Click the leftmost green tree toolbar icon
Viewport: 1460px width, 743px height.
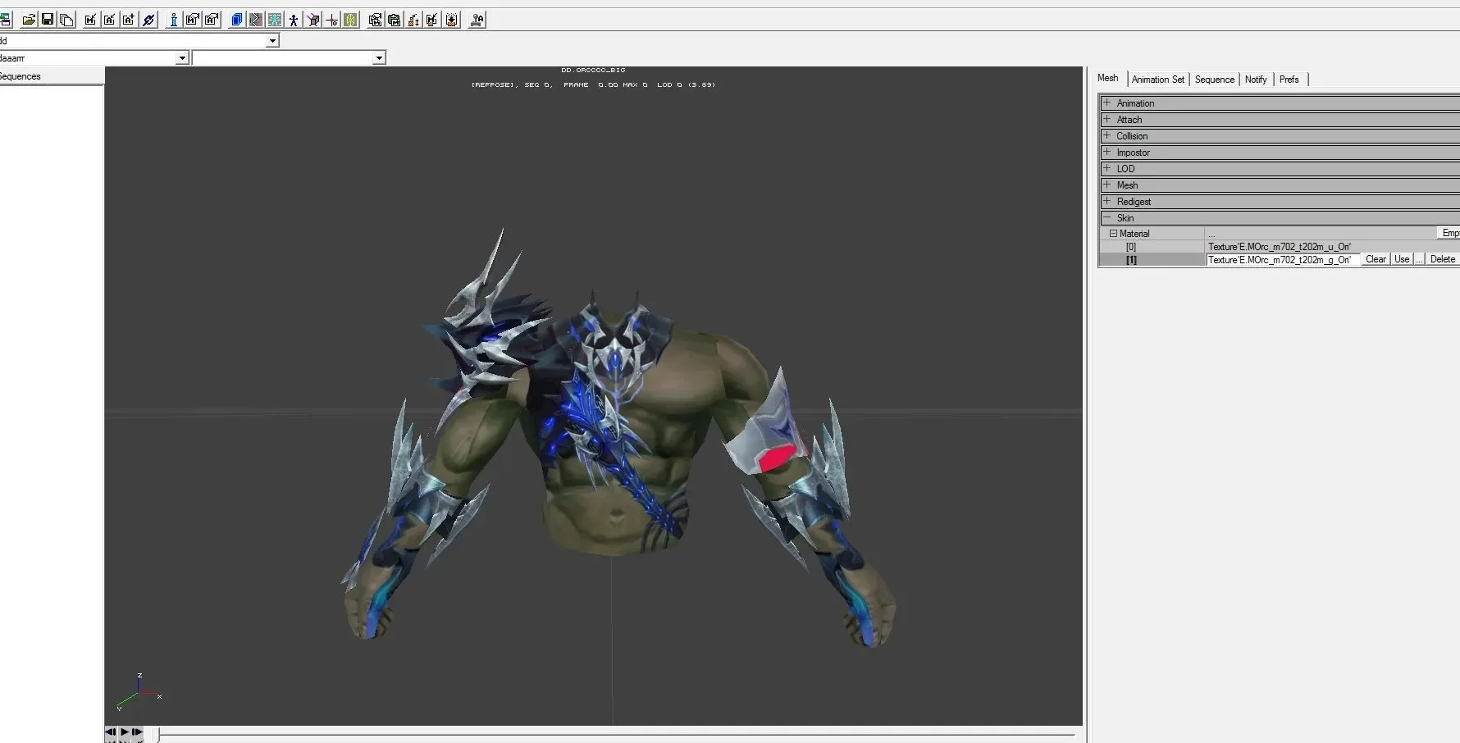[5, 20]
